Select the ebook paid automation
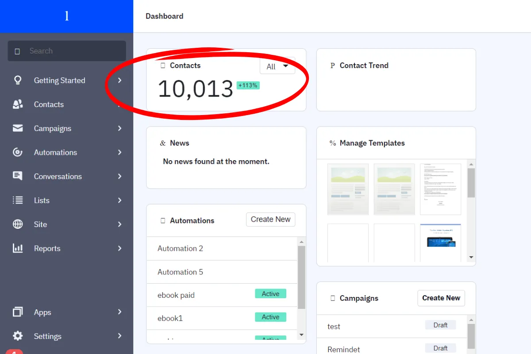 pos(222,295)
